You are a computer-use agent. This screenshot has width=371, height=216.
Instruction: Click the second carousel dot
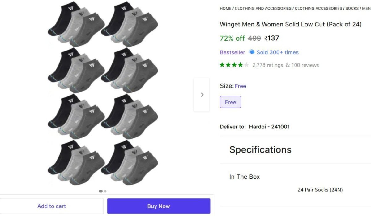pyautogui.click(x=105, y=191)
